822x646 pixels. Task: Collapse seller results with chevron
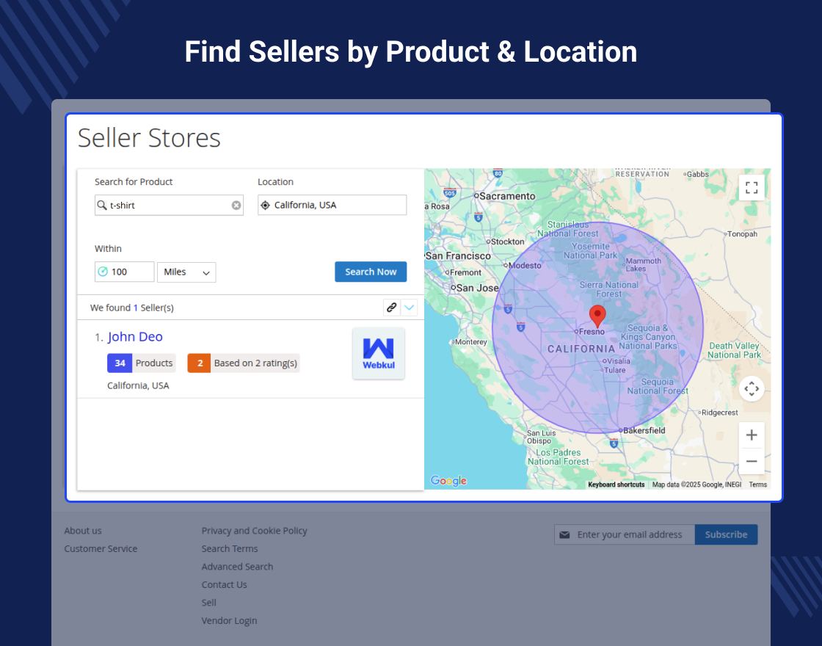(410, 308)
